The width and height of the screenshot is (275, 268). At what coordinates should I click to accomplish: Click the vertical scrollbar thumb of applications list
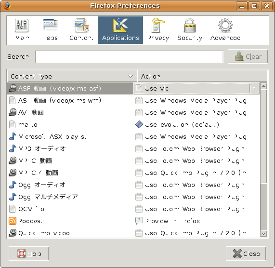pos(264,136)
